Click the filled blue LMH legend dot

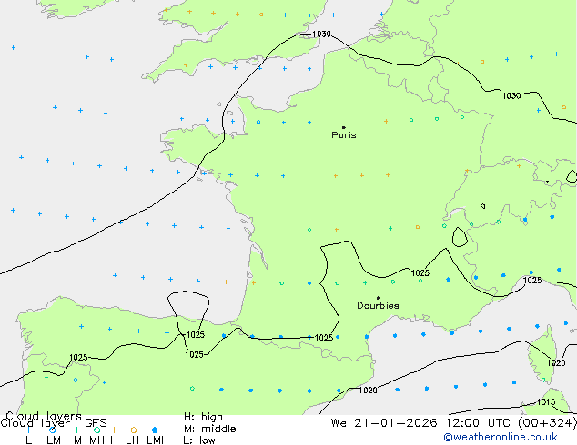point(155,430)
